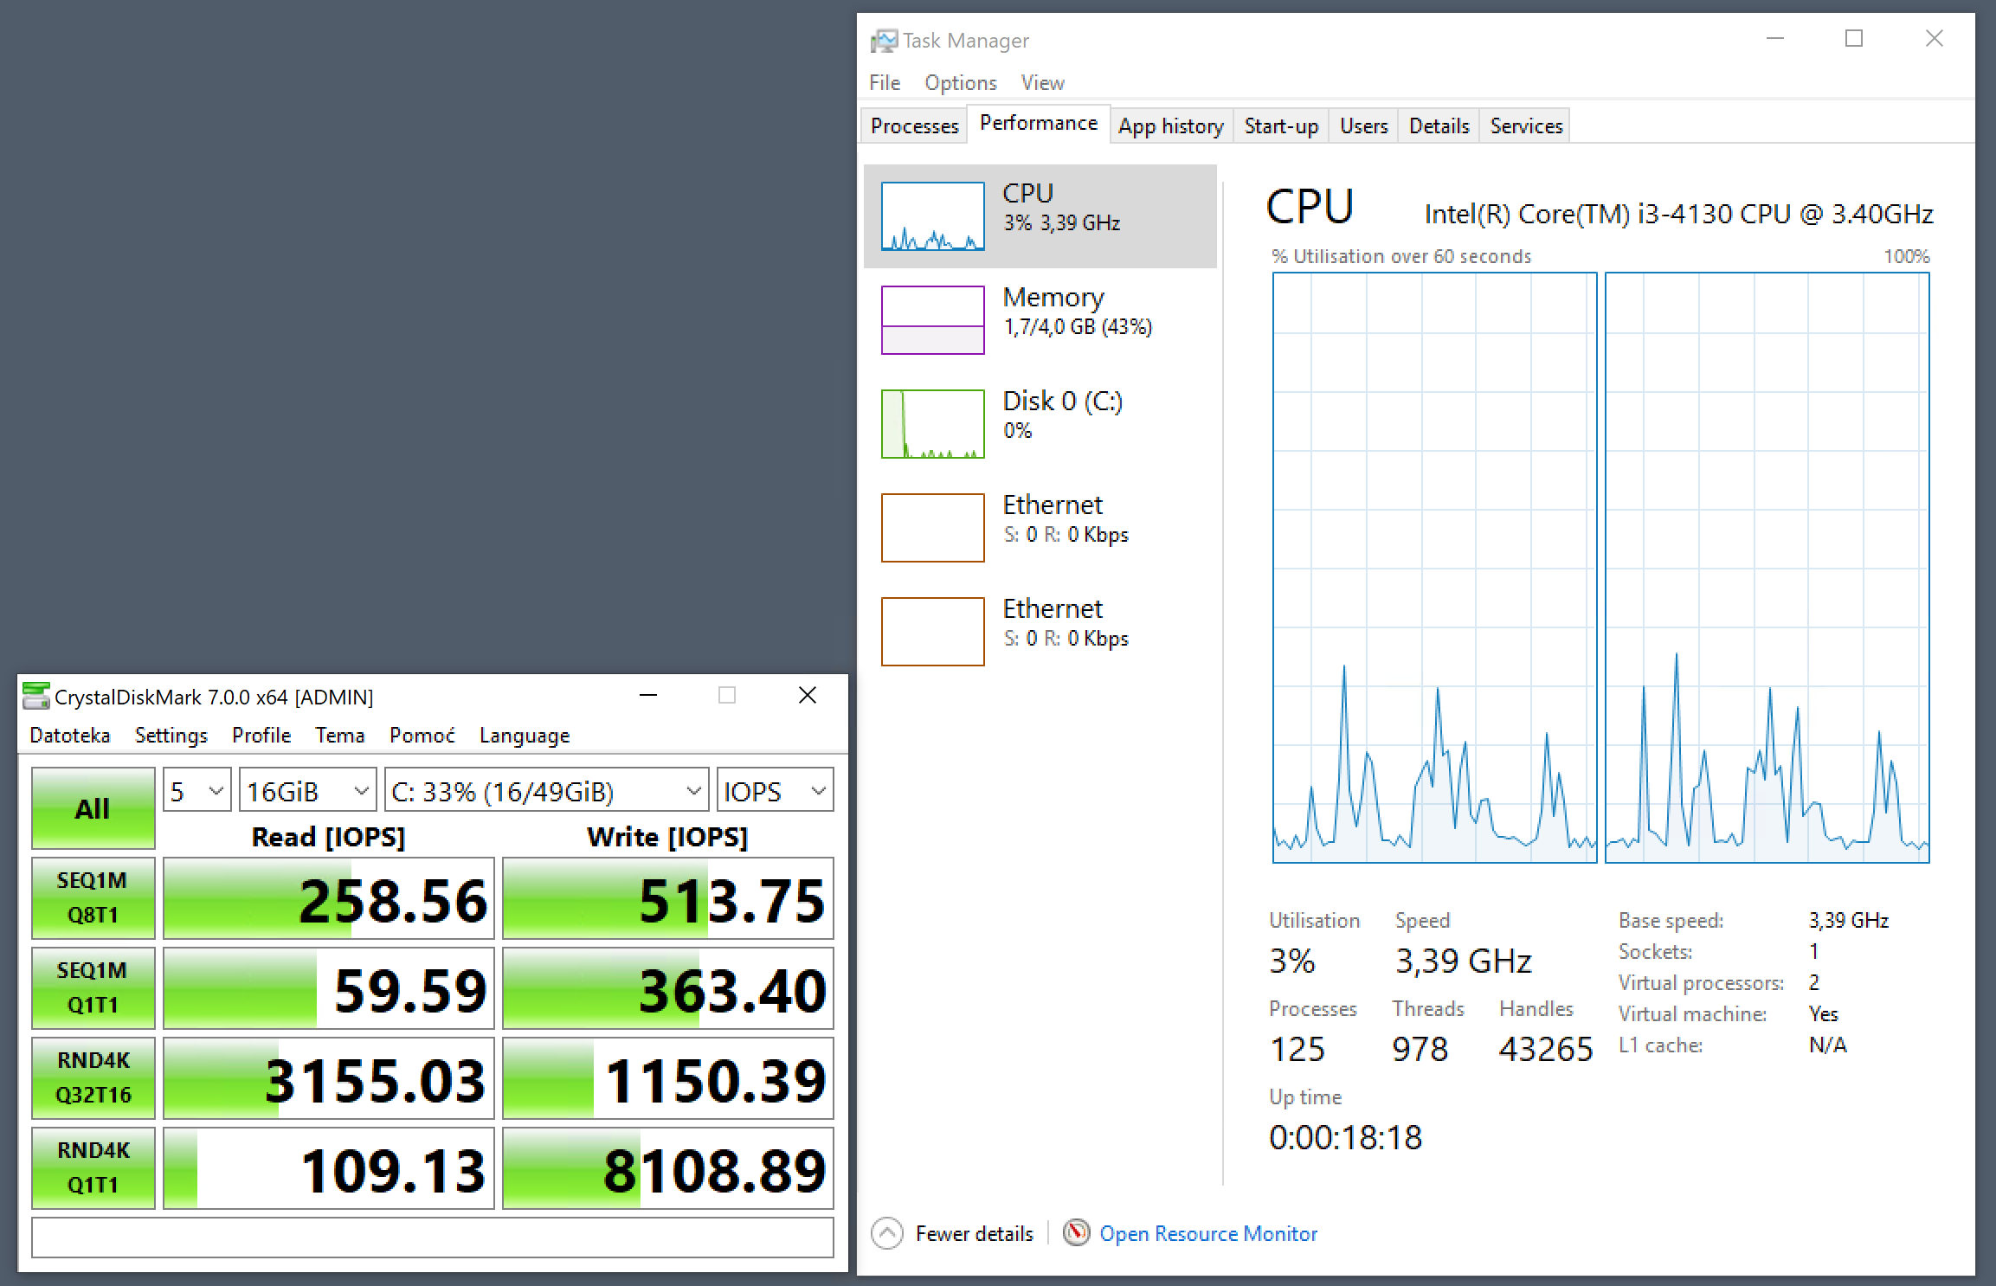This screenshot has height=1286, width=1996.
Task: Select the Disk 0 (C:) graph thumbnail
Action: [932, 424]
